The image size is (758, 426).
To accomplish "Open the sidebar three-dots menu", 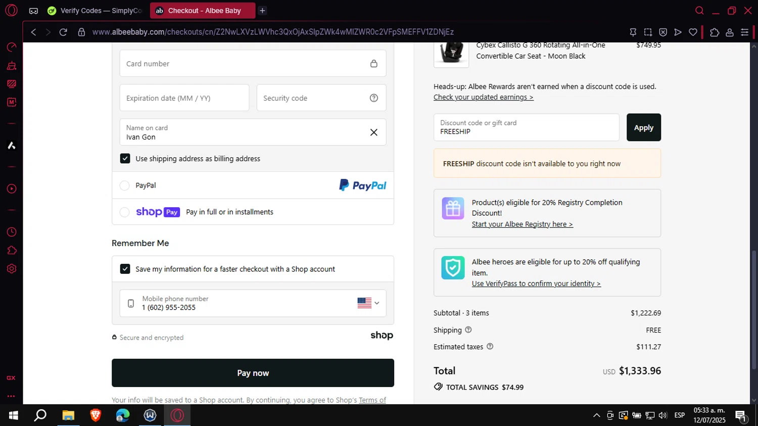I will click(11, 396).
